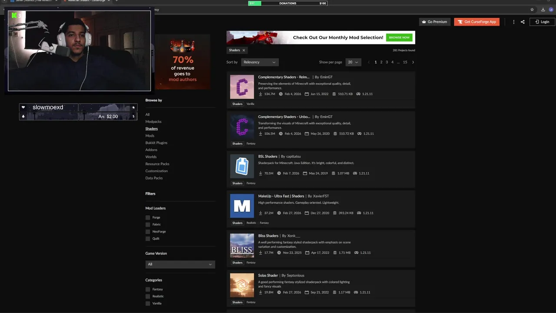Open Game Version dropdown
Image resolution: width=556 pixels, height=313 pixels.
[180, 264]
